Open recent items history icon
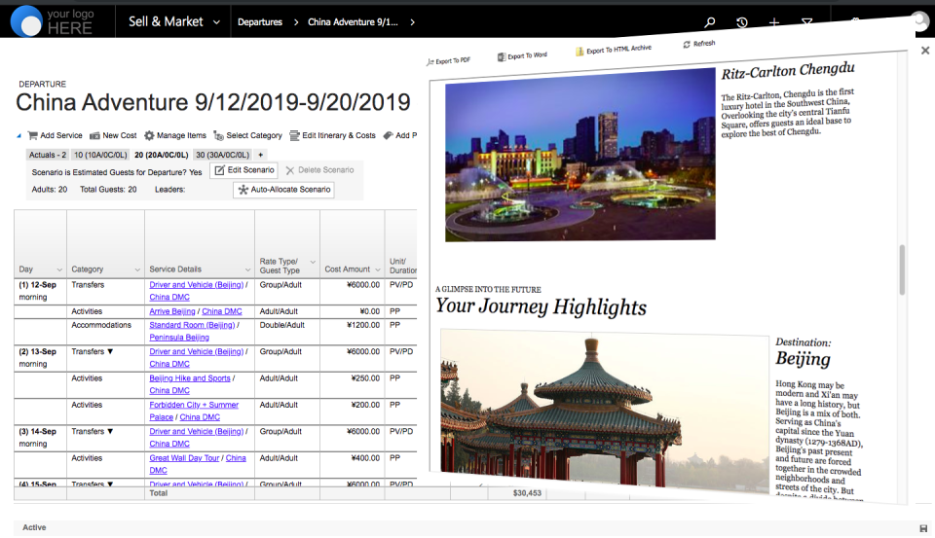The width and height of the screenshot is (935, 538). pos(742,22)
